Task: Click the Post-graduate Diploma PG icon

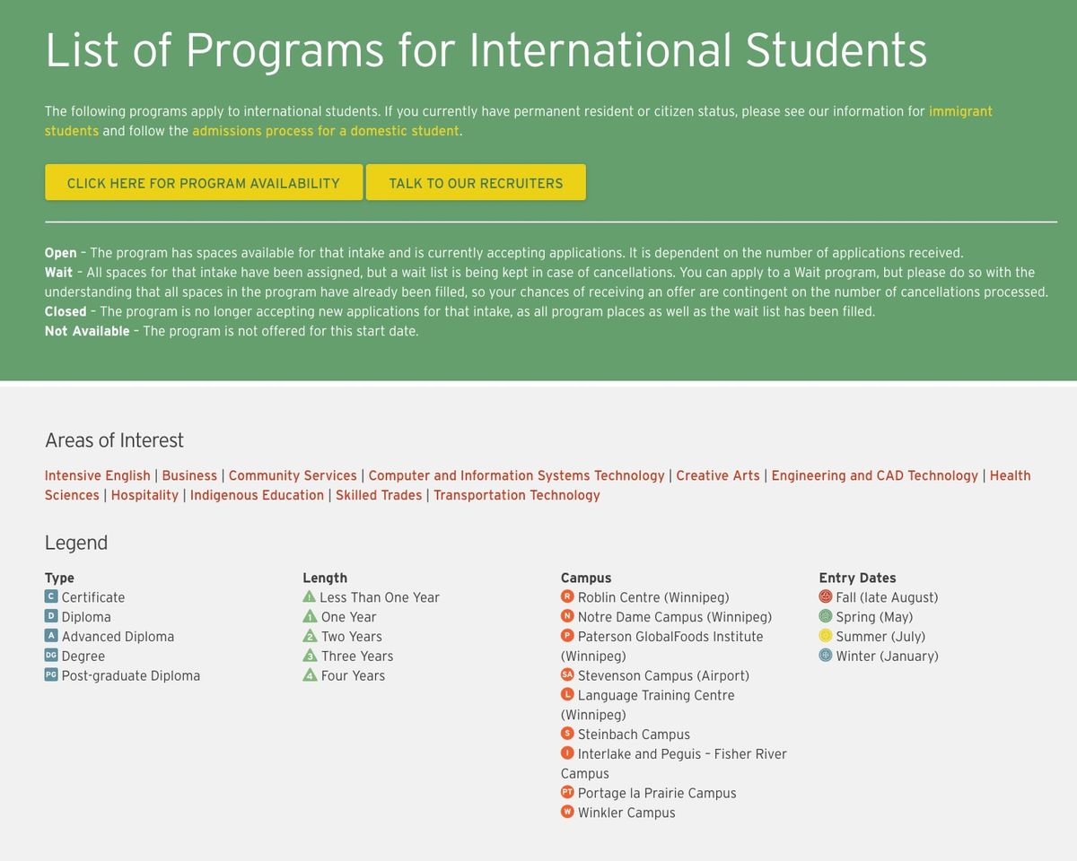Action: click(x=51, y=675)
